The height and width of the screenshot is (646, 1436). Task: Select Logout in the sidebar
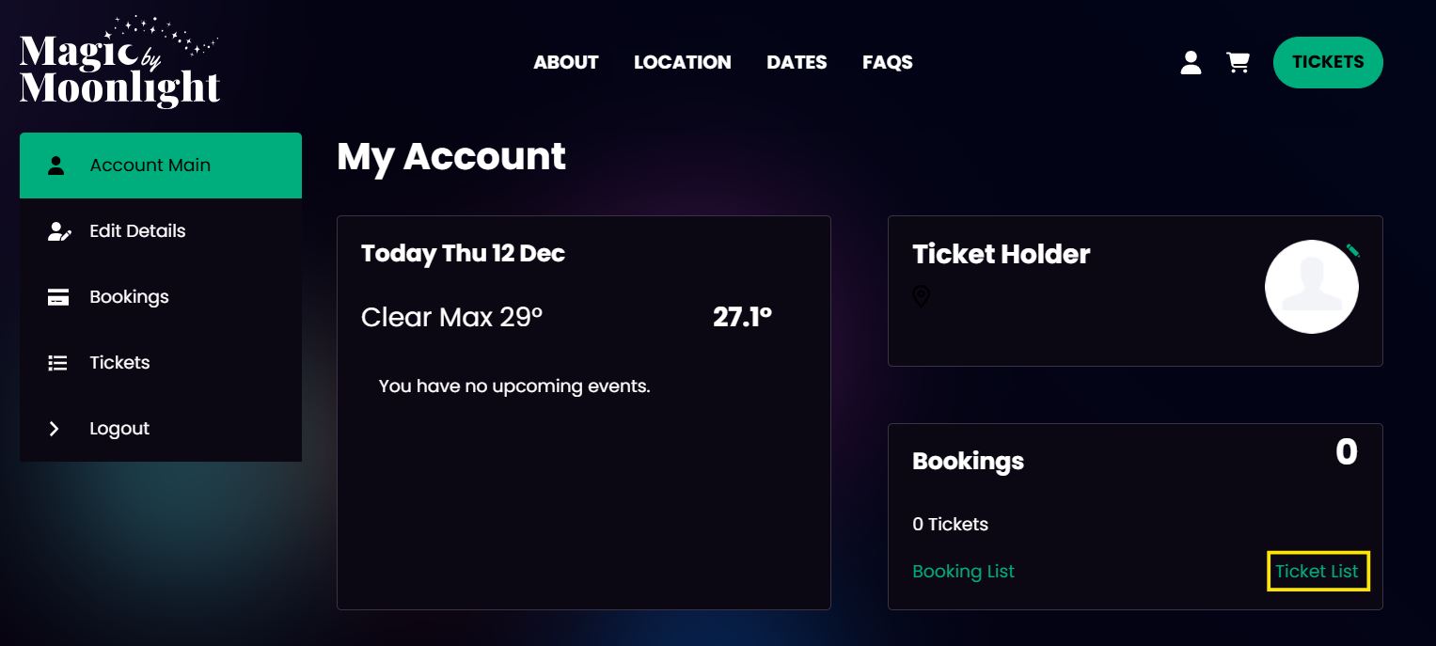[x=161, y=429]
